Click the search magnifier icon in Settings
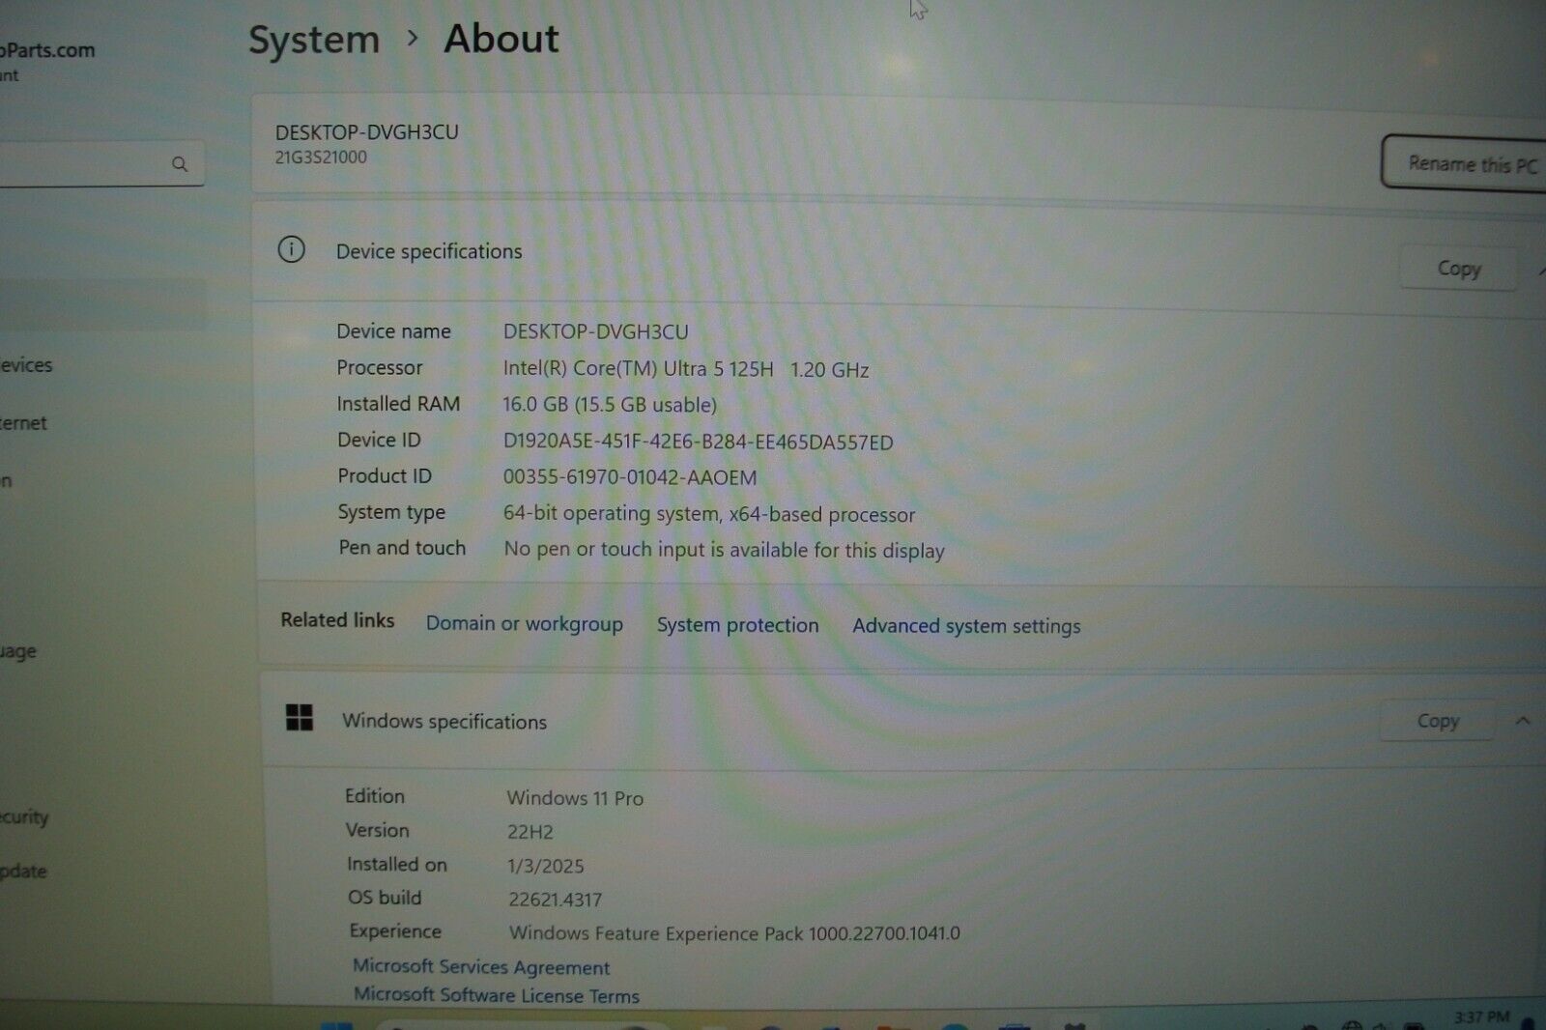 [x=180, y=164]
